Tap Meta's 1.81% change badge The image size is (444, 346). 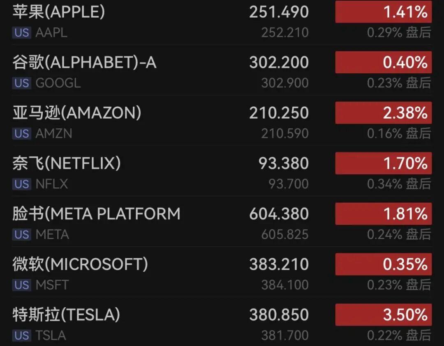pos(383,214)
